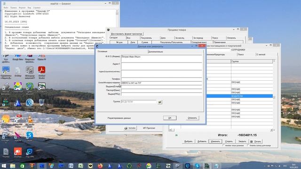
Task: Open the iTop VPN desktop shortcut
Action: (x=30, y=152)
